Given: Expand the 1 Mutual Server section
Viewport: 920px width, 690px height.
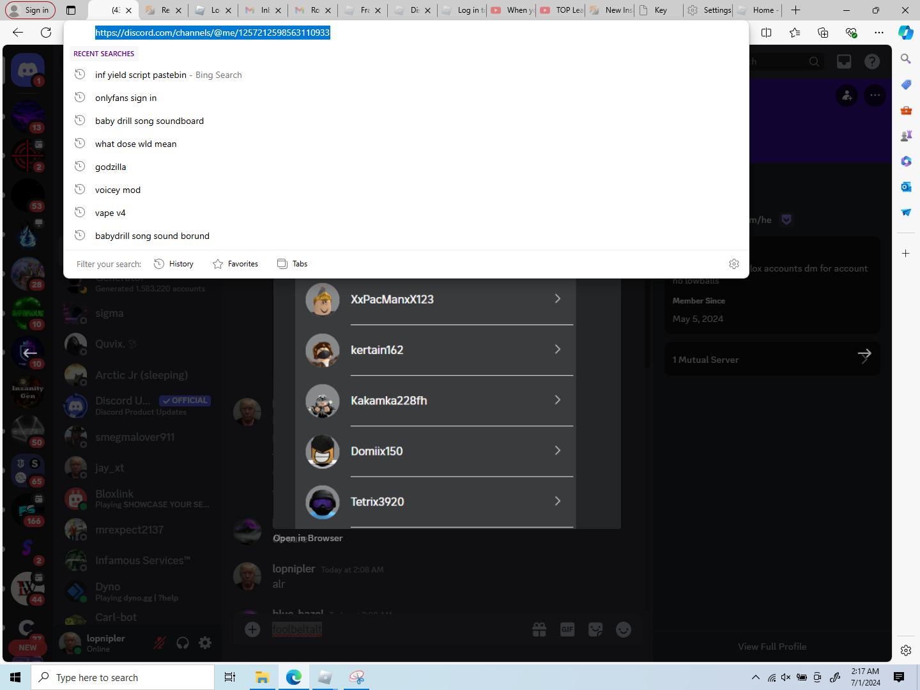Looking at the screenshot, I should pos(772,359).
